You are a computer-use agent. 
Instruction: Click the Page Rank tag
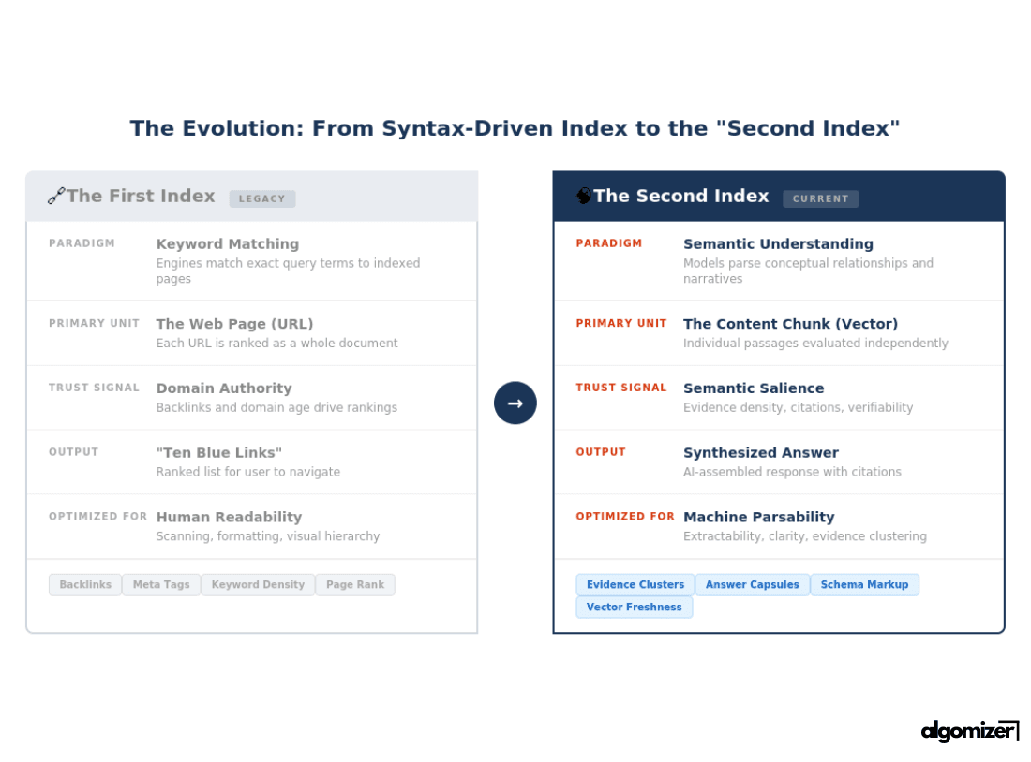pyautogui.click(x=355, y=585)
